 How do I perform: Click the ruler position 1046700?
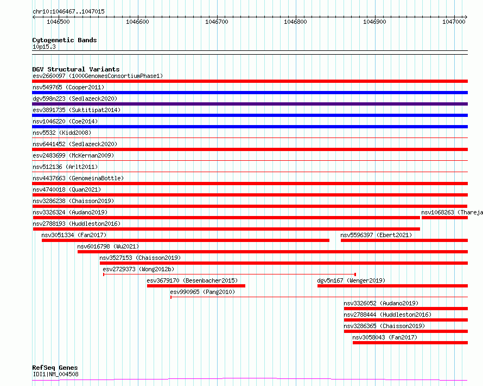[x=217, y=22]
